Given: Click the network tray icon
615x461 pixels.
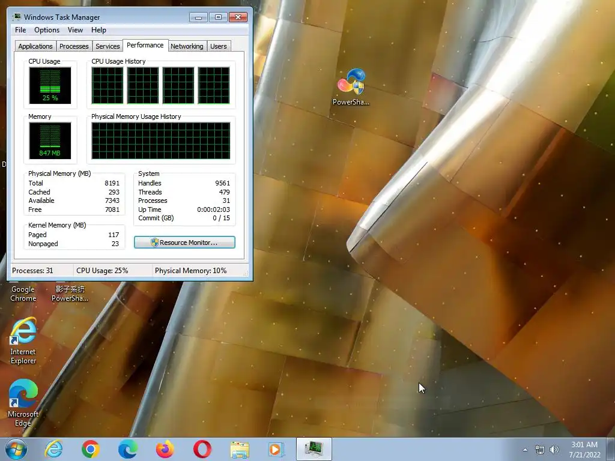Looking at the screenshot, I should point(540,450).
